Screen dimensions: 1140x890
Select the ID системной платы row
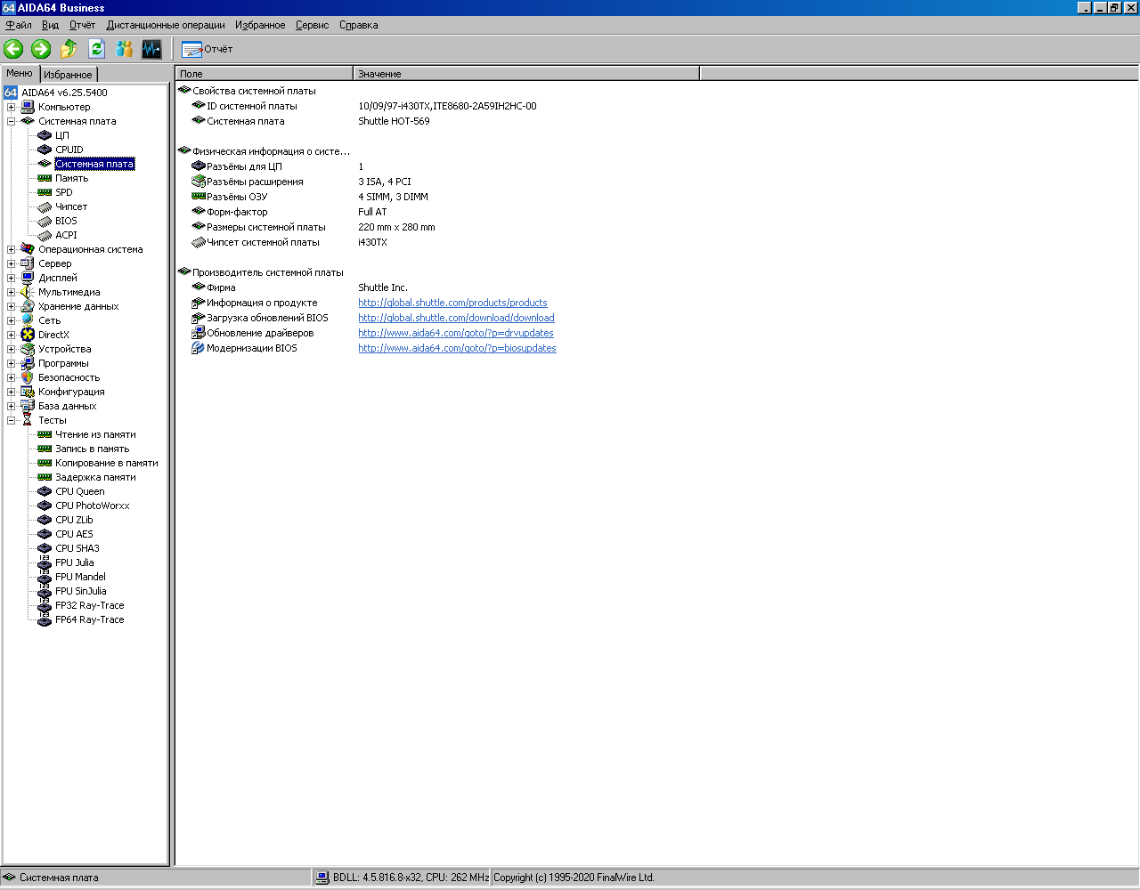pos(657,106)
